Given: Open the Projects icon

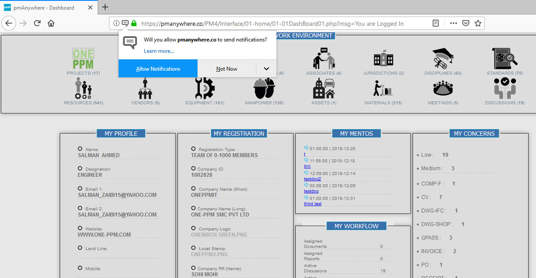Looking at the screenshot, I should 83,59.
